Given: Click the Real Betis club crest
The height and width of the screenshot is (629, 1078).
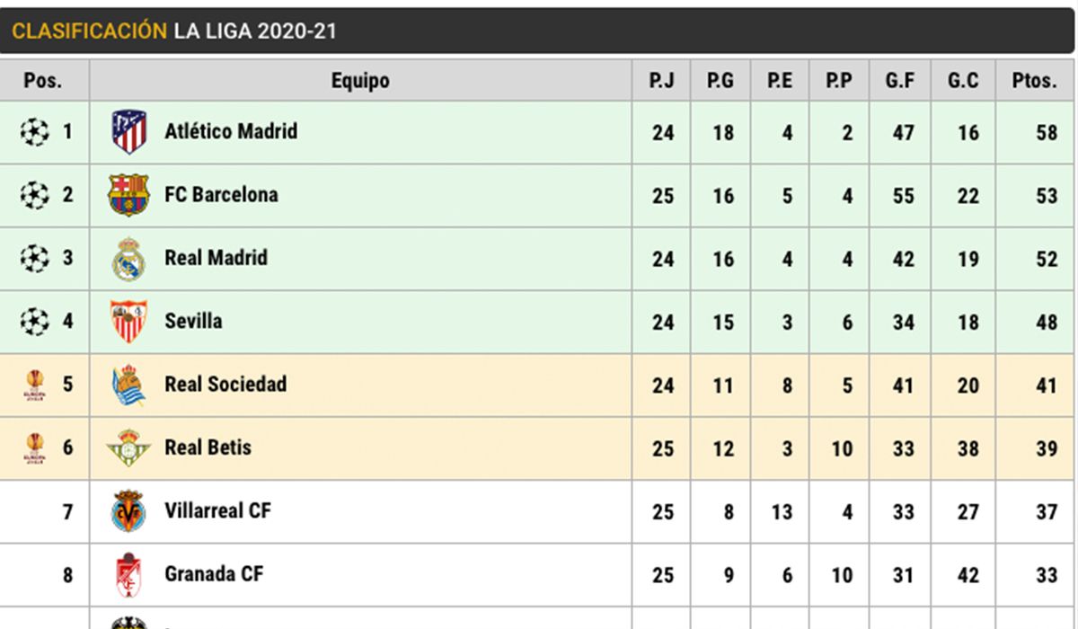Looking at the screenshot, I should 128,448.
